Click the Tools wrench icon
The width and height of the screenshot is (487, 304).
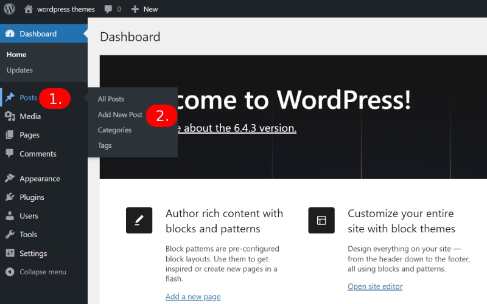(10, 235)
